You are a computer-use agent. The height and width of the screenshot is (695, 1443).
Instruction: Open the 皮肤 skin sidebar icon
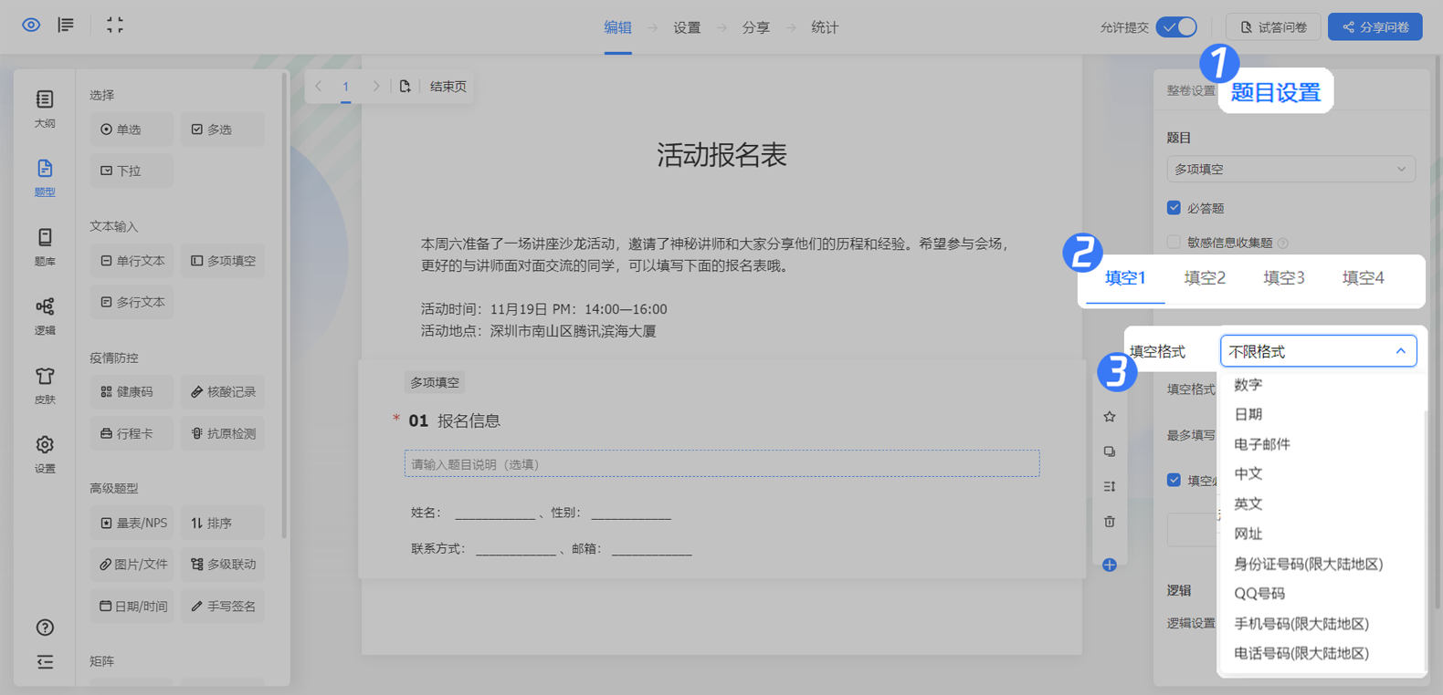tap(44, 384)
